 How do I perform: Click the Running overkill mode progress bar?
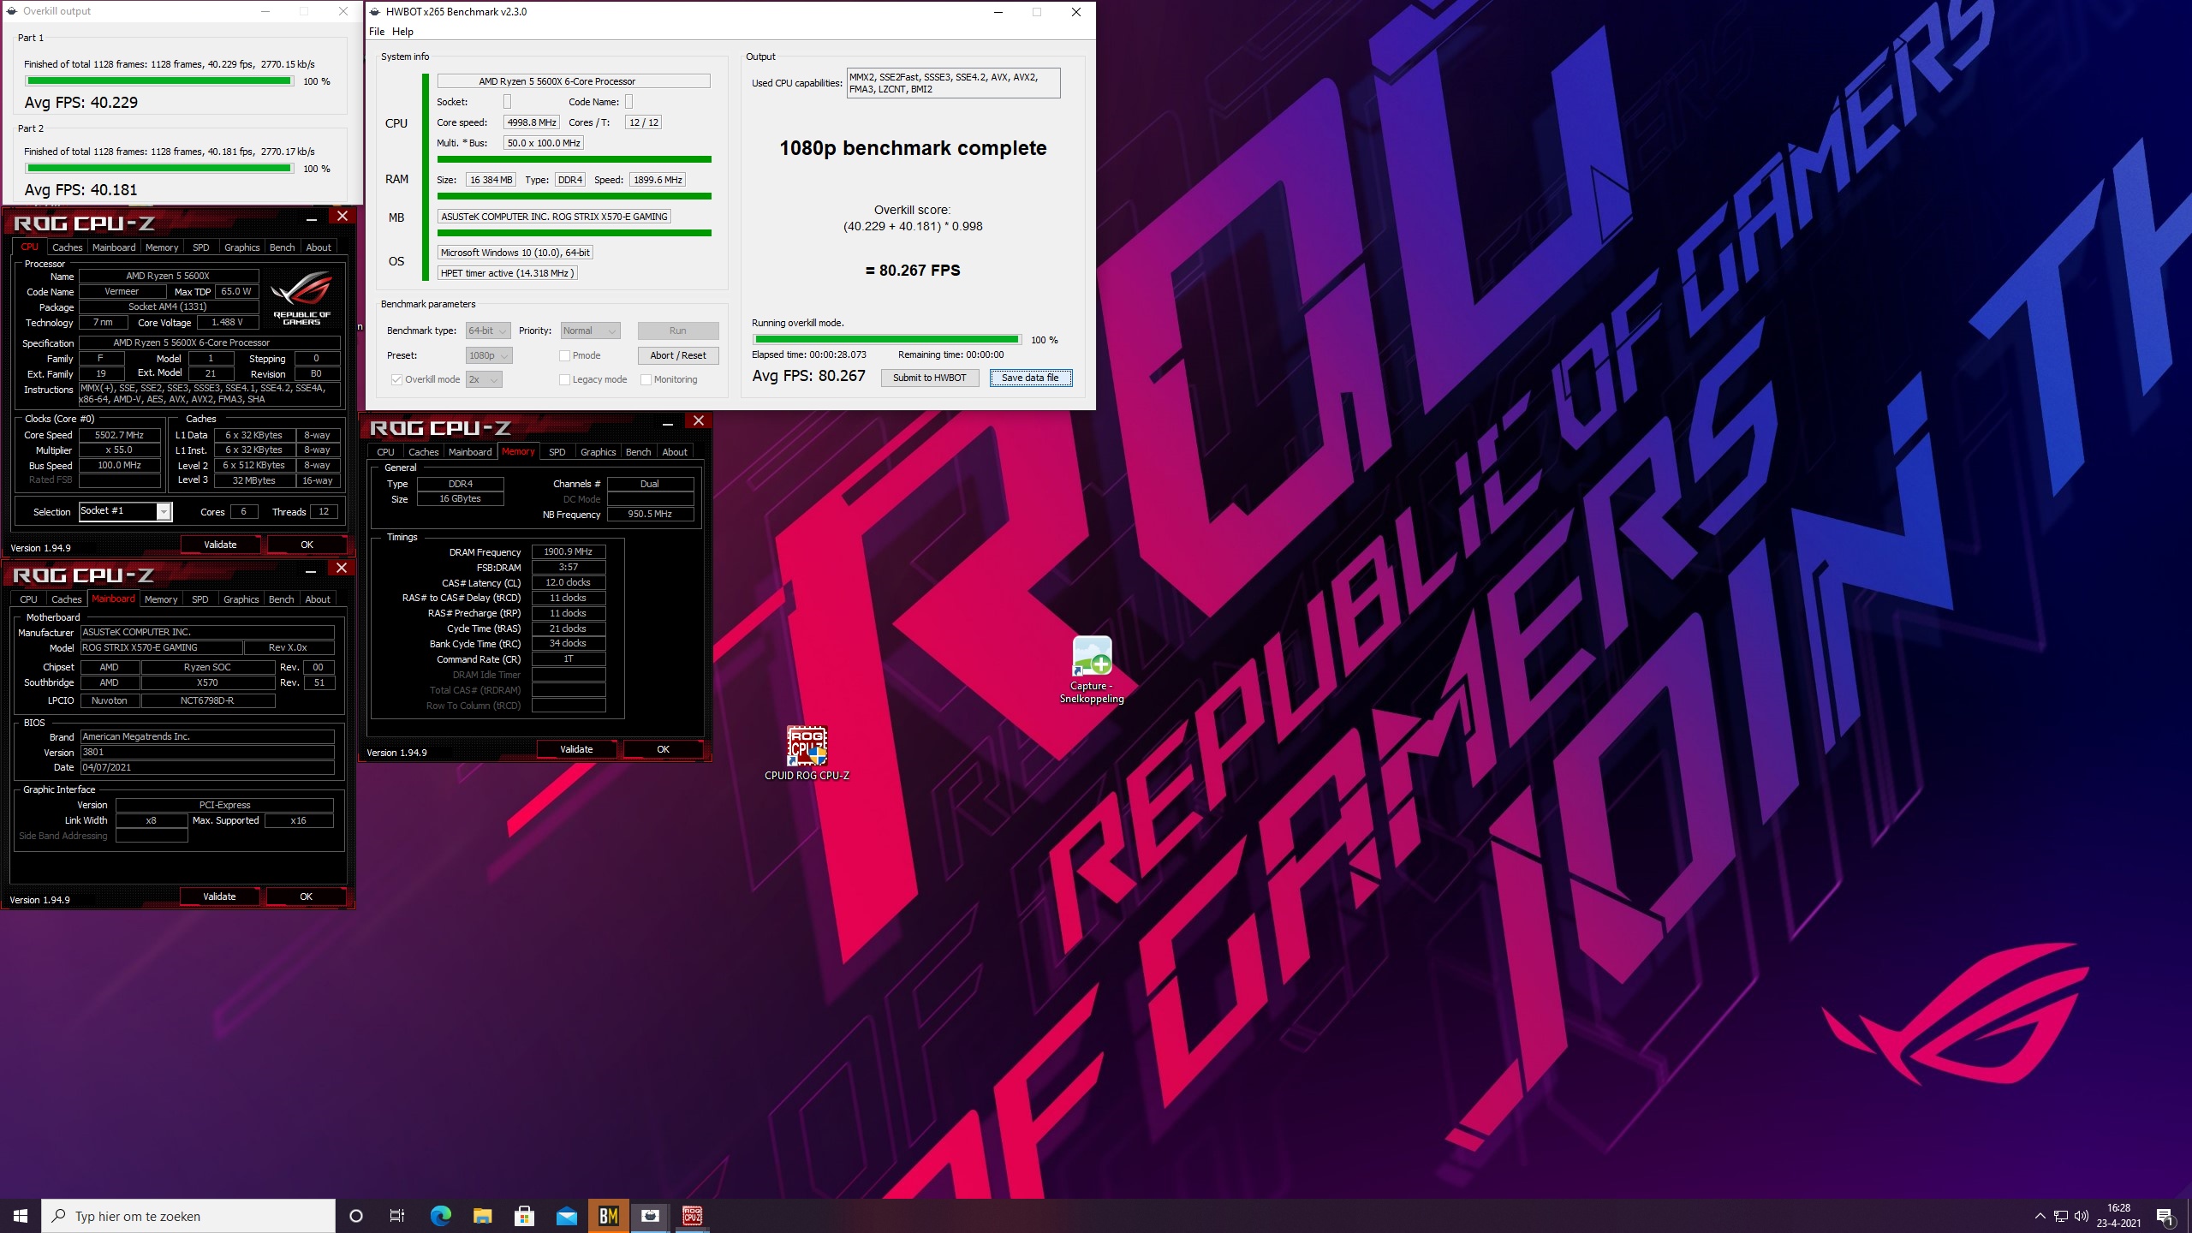(x=887, y=340)
